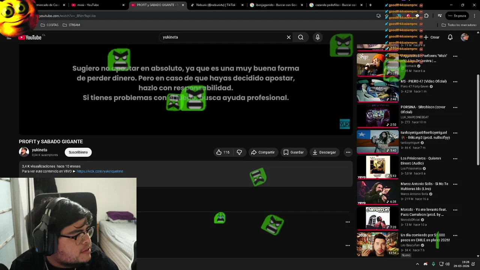Open the COSITAS bookmarks folder
Image resolution: width=480 pixels, height=270 pixels.
[49, 25]
